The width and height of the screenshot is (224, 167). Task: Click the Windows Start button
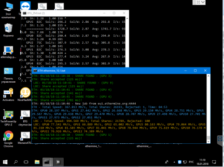(x=5, y=162)
